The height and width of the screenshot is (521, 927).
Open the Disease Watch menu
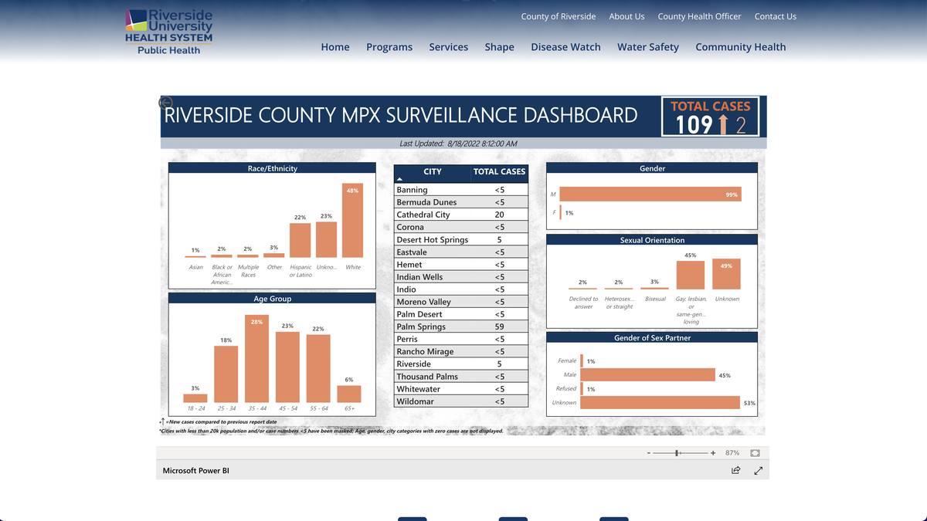pos(565,47)
